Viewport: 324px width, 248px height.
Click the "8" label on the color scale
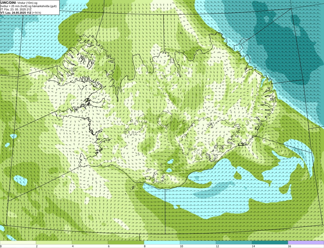point(145,246)
